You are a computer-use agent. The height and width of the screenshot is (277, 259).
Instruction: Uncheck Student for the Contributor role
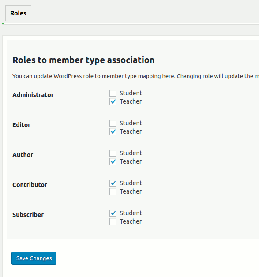113,183
